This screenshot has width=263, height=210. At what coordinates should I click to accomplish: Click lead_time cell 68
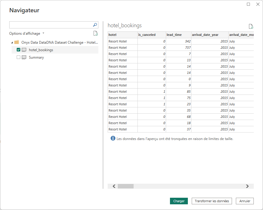tap(179, 117)
